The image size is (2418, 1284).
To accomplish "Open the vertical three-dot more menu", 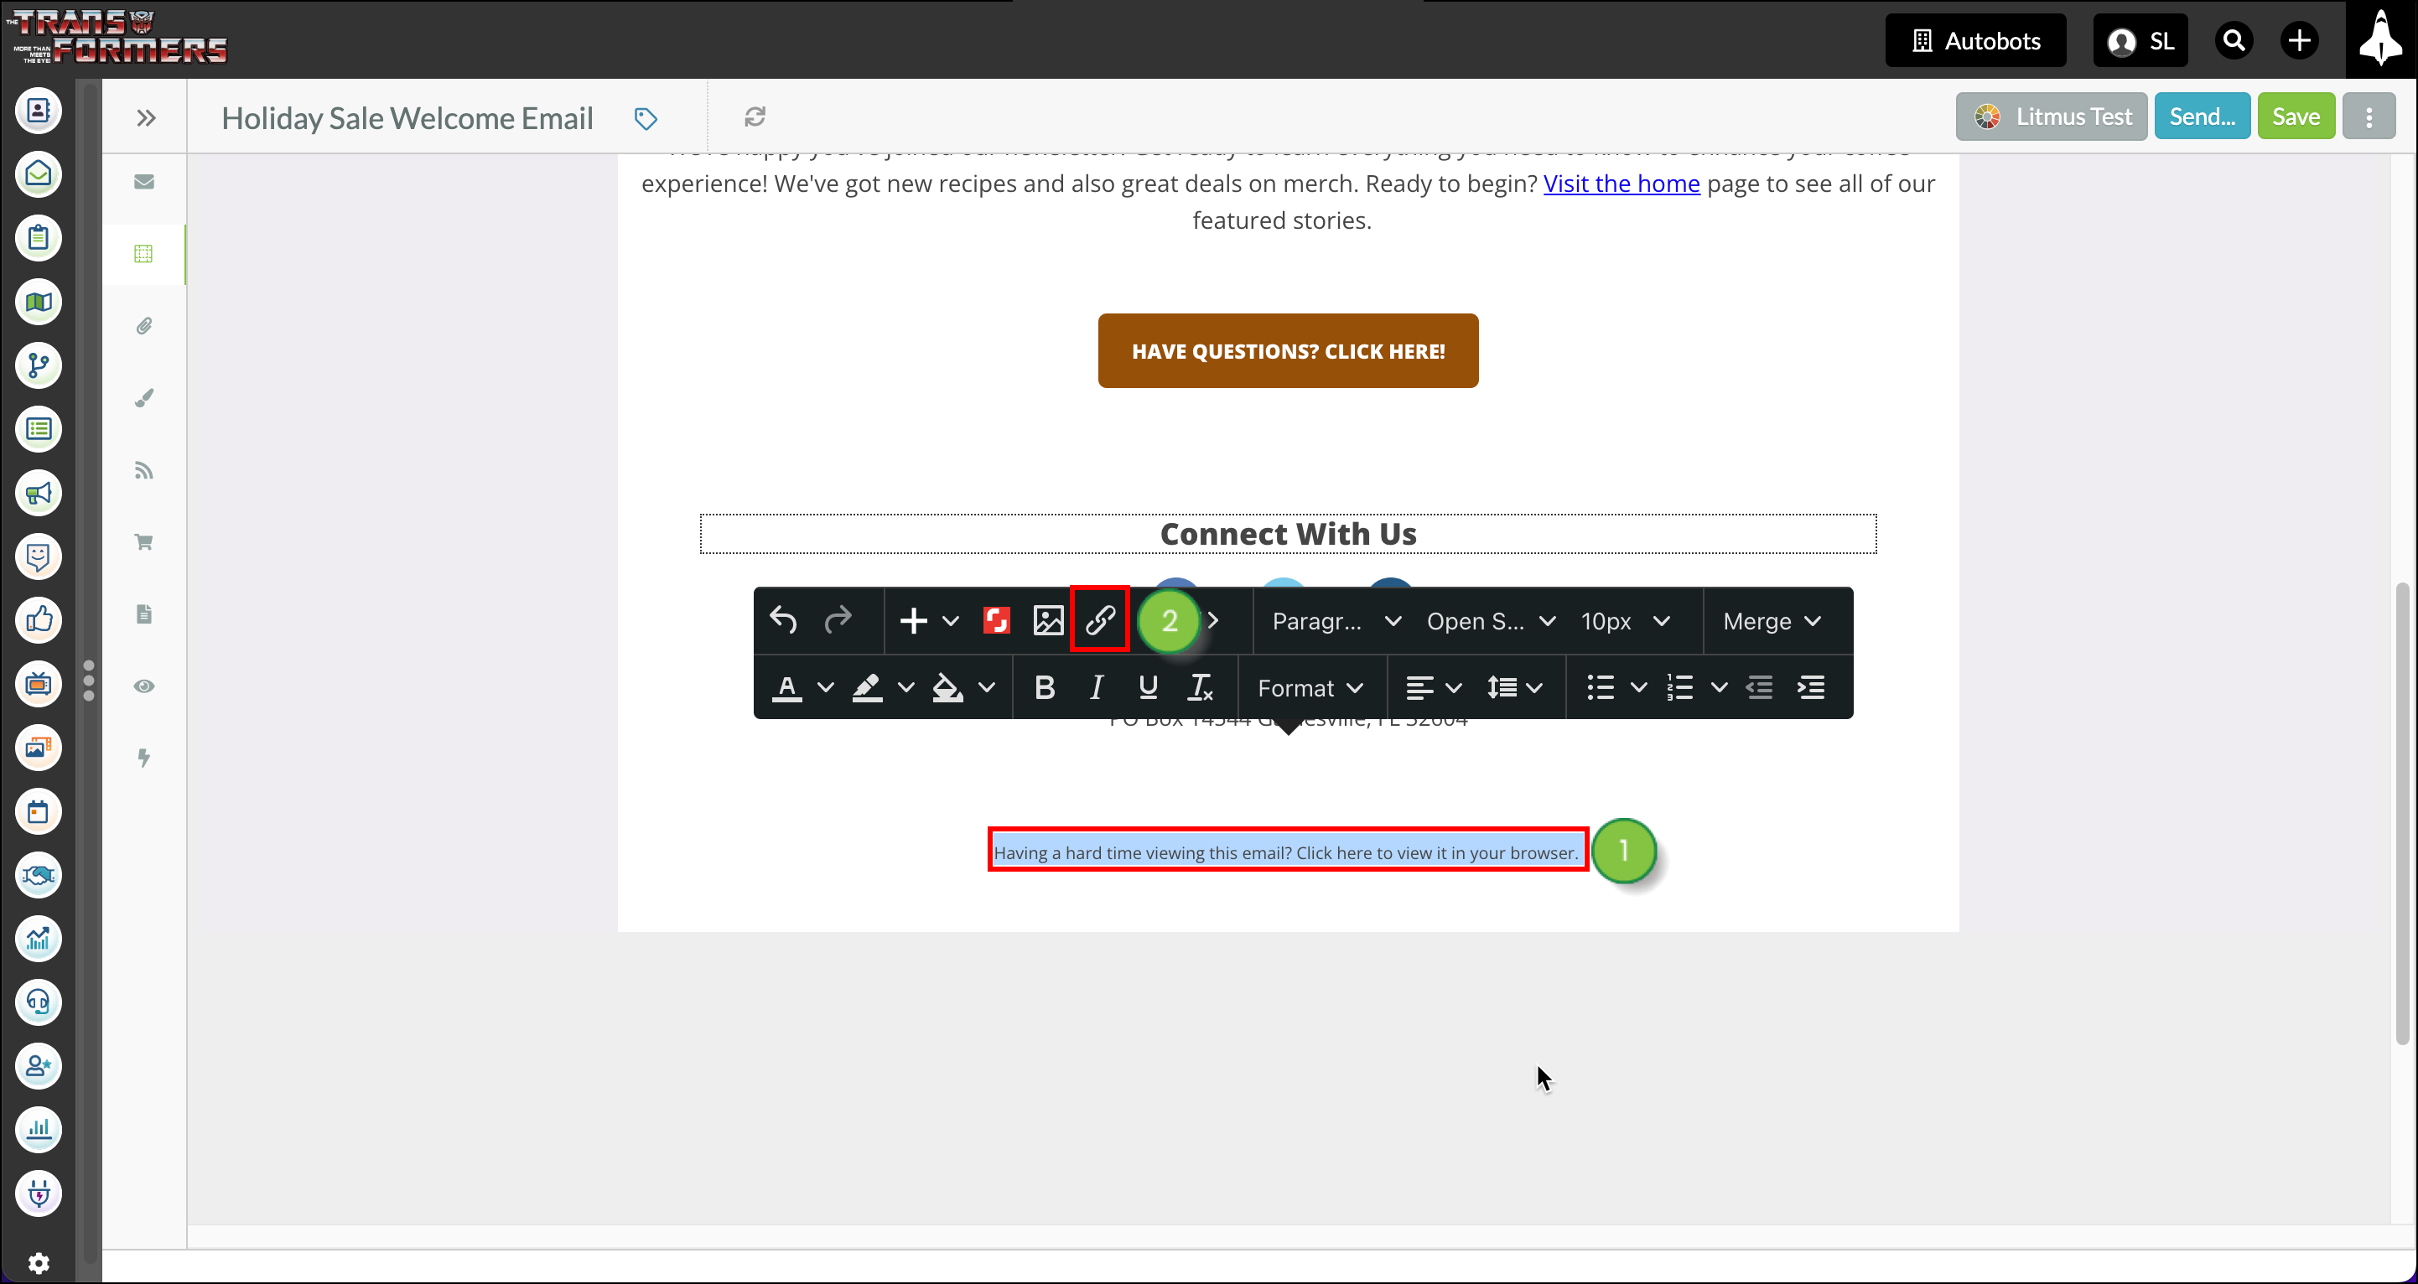I will pos(2369,116).
